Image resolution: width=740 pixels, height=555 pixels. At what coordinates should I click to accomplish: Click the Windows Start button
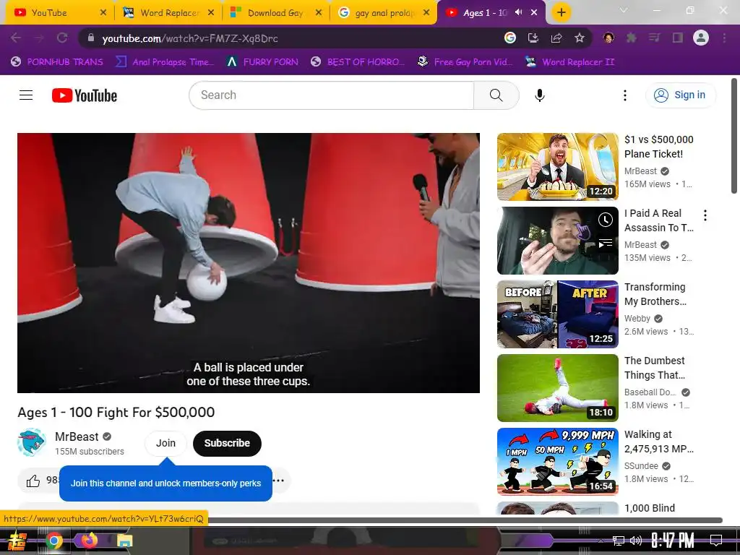(x=17, y=541)
